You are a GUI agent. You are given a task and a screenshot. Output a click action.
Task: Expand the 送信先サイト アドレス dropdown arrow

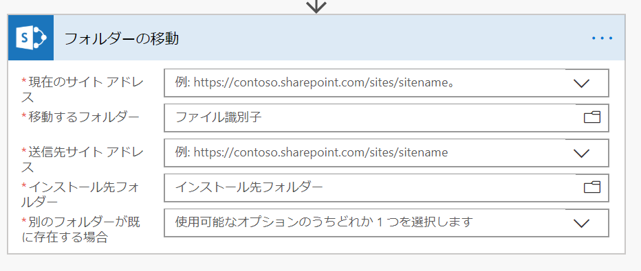581,153
